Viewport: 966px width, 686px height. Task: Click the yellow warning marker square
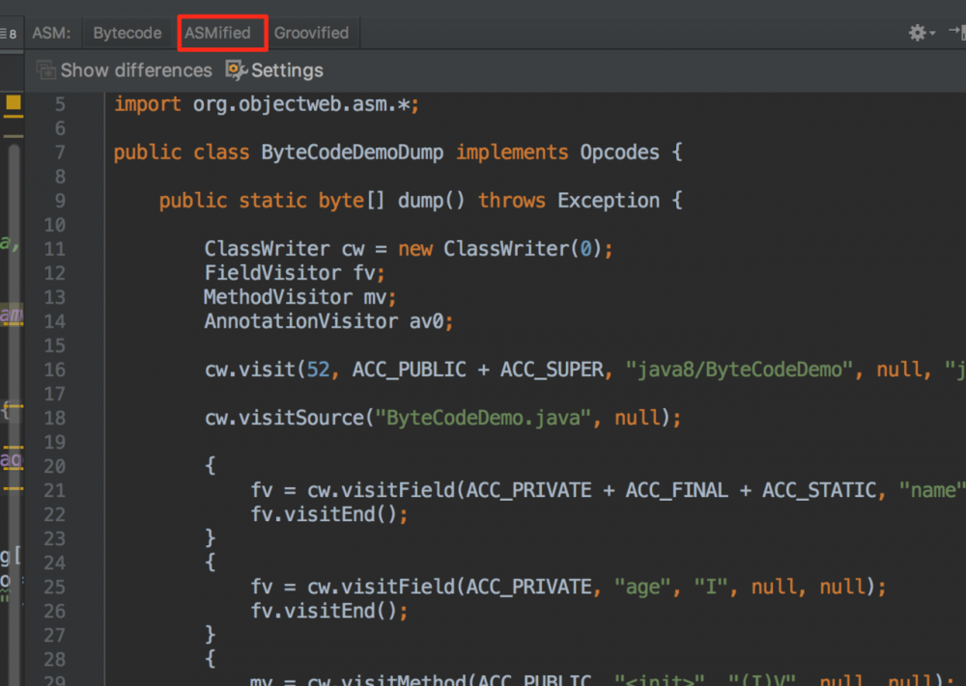tap(13, 102)
